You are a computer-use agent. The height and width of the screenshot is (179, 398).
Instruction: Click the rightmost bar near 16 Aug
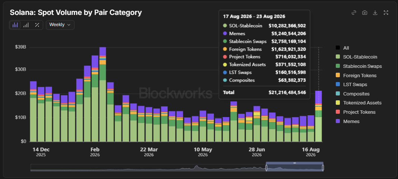click(x=319, y=116)
